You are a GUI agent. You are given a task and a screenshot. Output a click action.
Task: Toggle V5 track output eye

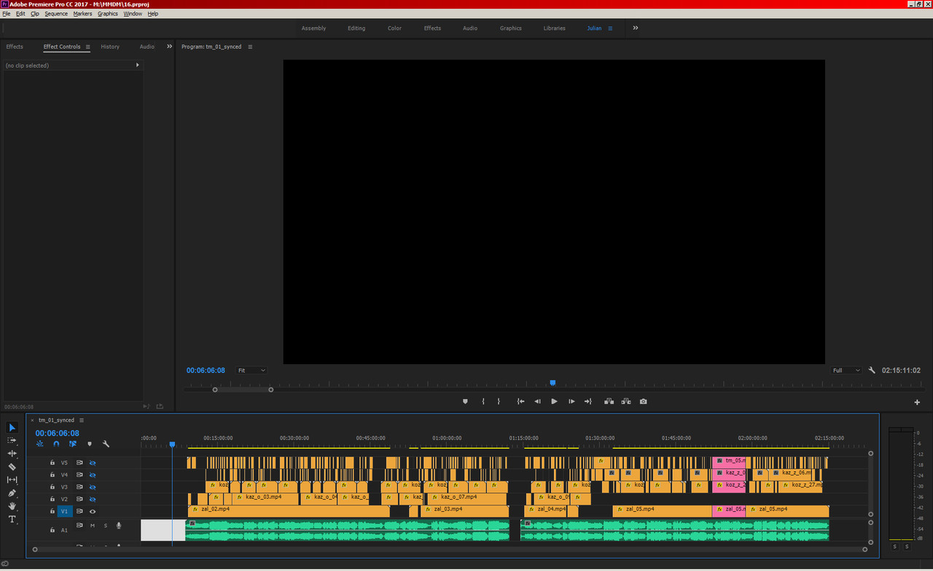(x=93, y=462)
